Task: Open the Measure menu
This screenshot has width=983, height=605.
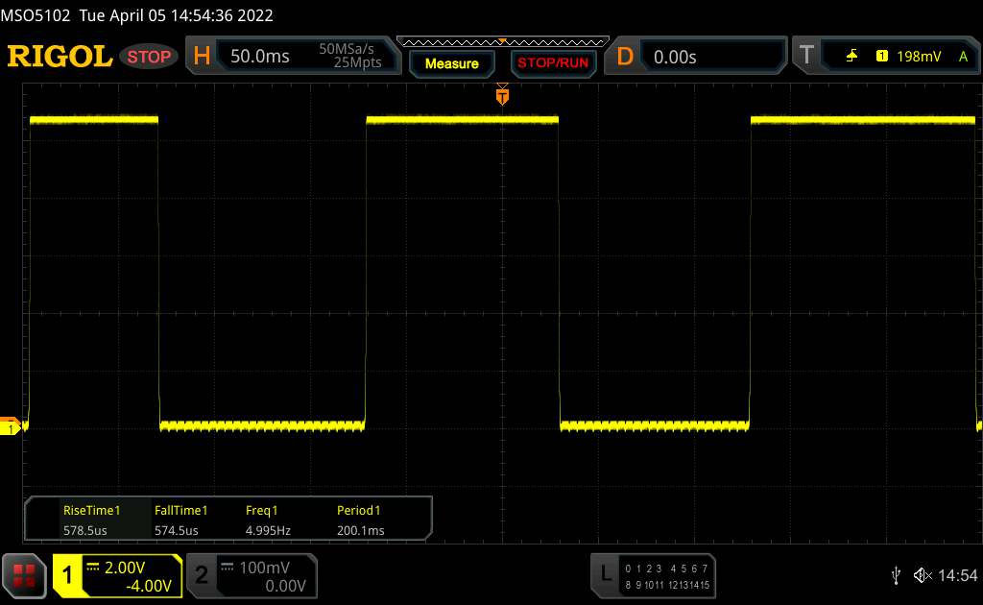Action: pos(451,63)
